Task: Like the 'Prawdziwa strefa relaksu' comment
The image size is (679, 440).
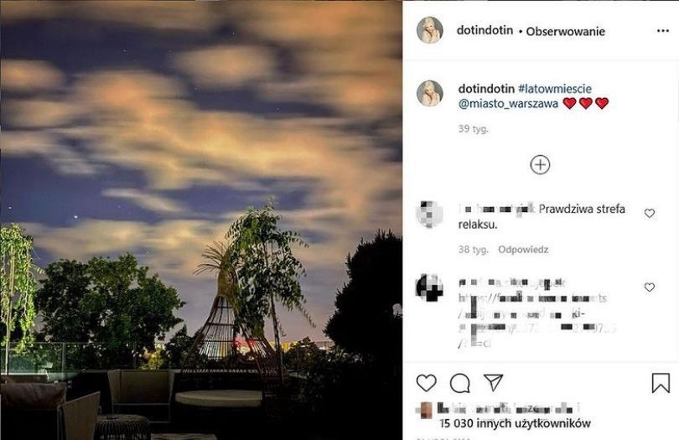Action: (x=649, y=213)
